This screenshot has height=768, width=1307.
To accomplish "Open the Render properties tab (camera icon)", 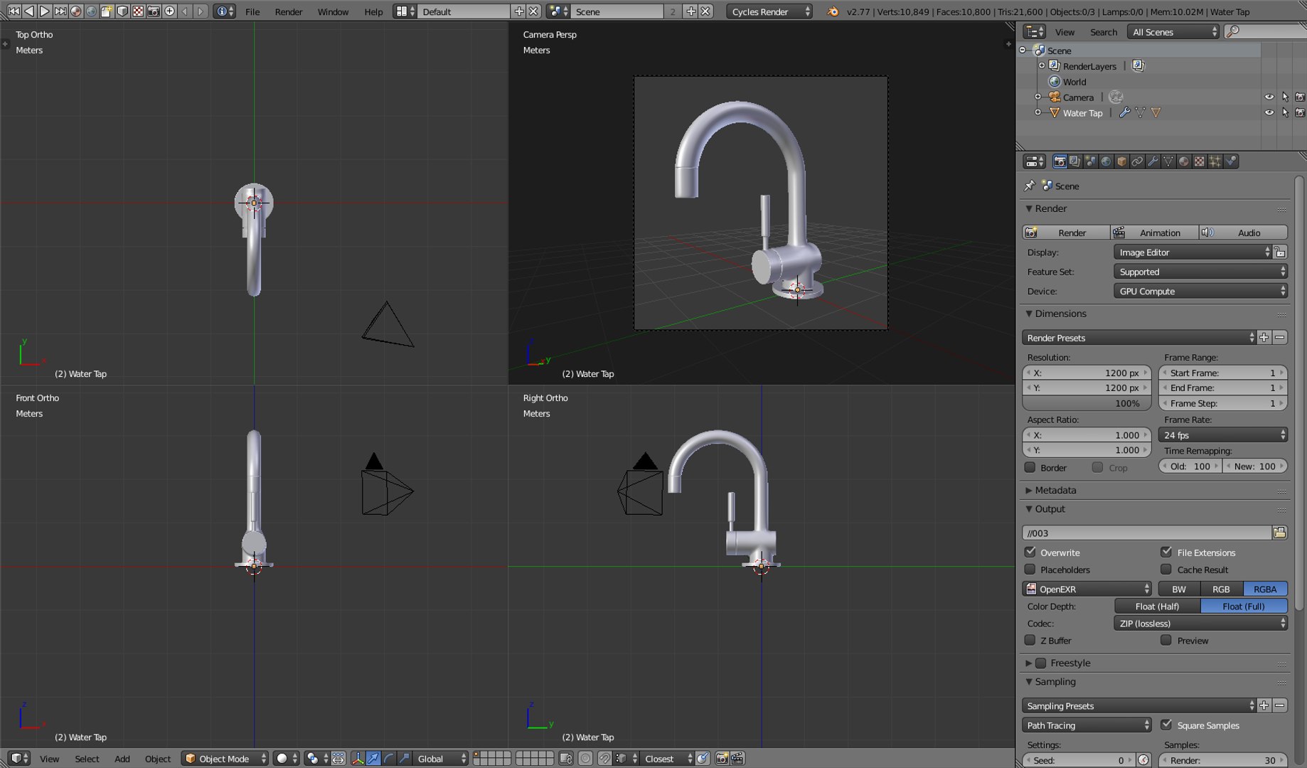I will pos(1060,161).
